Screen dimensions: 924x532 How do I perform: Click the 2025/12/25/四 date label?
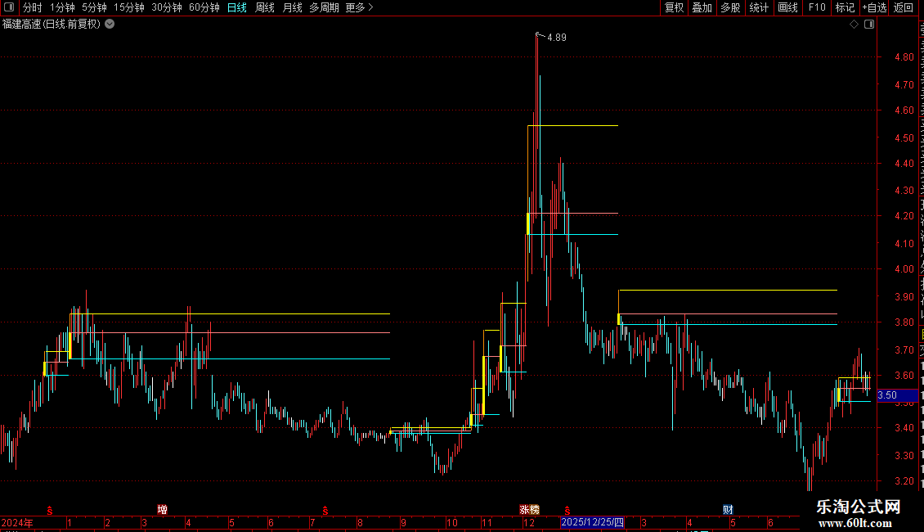pyautogui.click(x=592, y=522)
